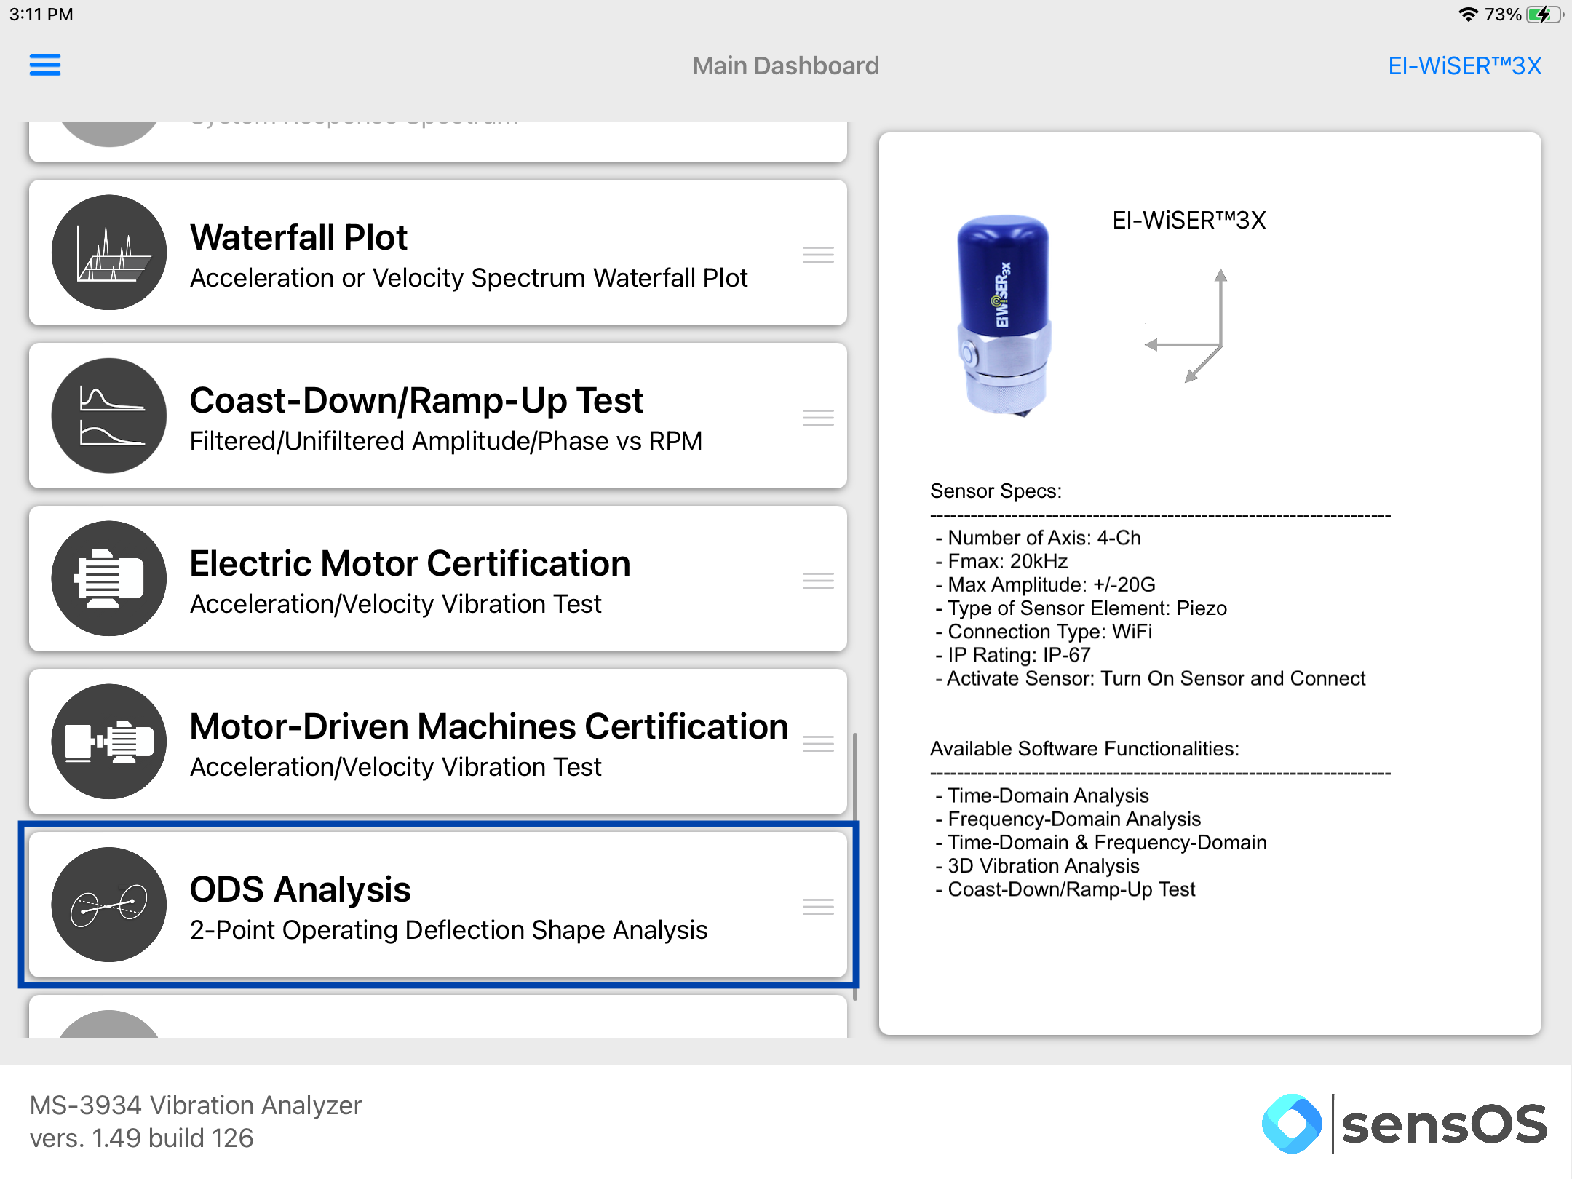Click 'Coast-Down/Ramp-Up Test' in functionalities list

tap(1065, 889)
